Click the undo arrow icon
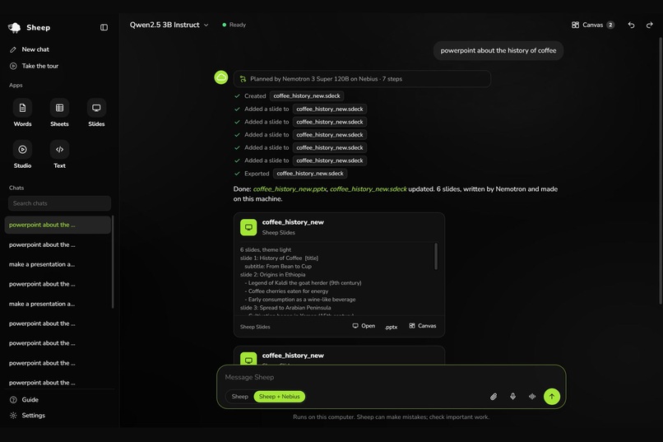Screen dimensions: 663x442 (631, 25)
